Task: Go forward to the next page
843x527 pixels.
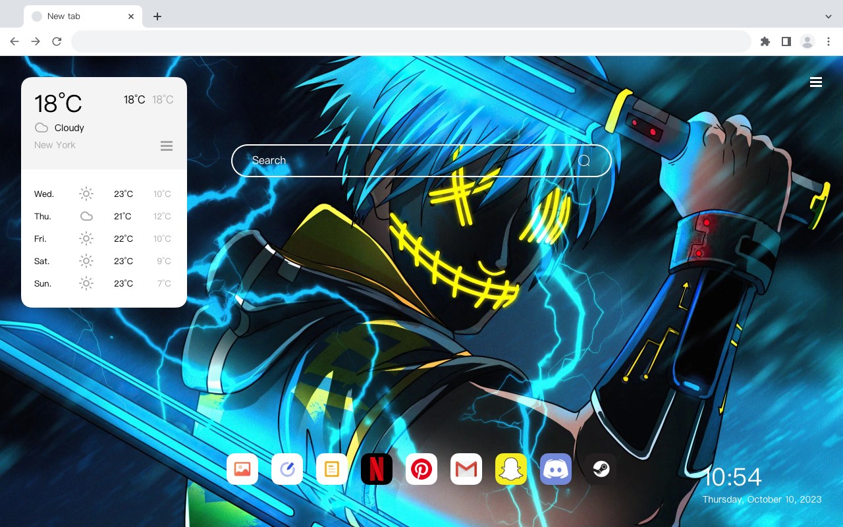Action: pyautogui.click(x=36, y=42)
